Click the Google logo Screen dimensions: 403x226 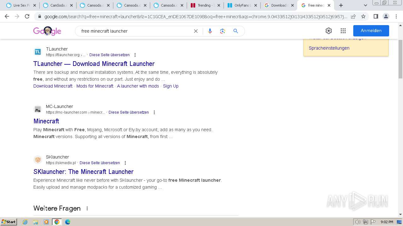pos(47,31)
